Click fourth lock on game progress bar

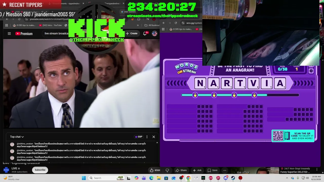254,95
